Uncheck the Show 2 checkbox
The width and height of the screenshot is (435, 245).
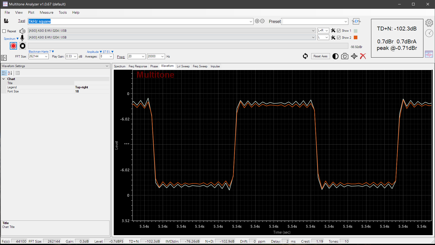click(339, 38)
